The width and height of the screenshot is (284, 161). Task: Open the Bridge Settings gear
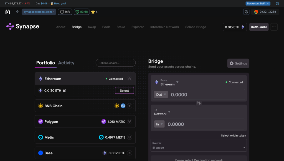(x=238, y=63)
